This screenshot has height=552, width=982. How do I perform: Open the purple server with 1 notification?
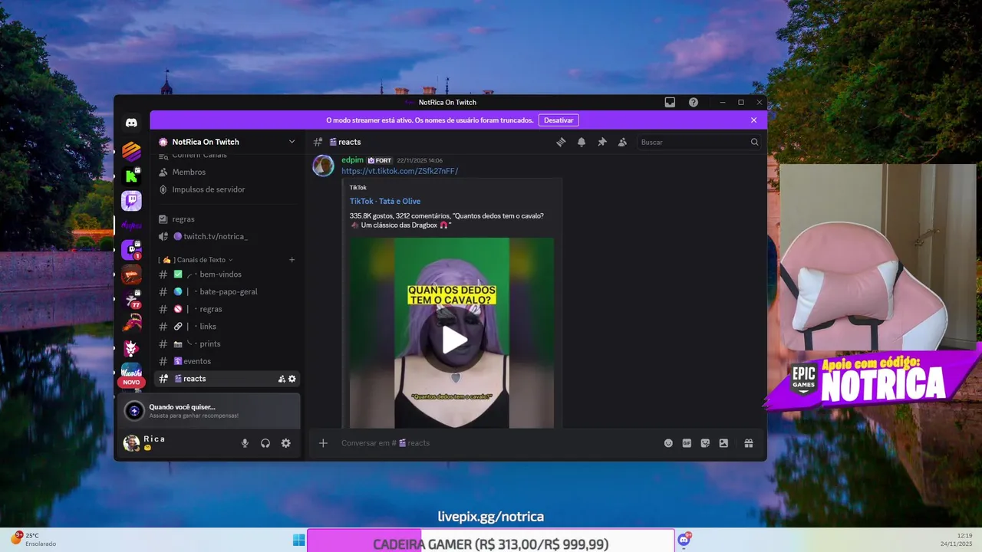131,250
